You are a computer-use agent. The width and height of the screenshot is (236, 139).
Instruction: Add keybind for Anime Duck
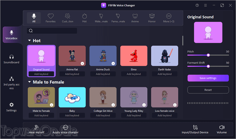pos(103,74)
